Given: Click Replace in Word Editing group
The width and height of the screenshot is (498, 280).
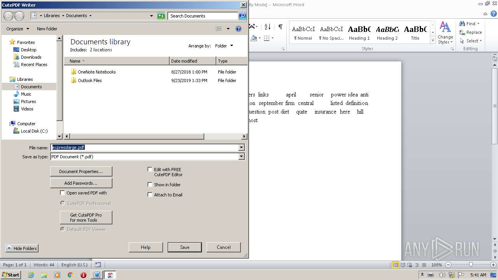Looking at the screenshot, I should coord(470,32).
